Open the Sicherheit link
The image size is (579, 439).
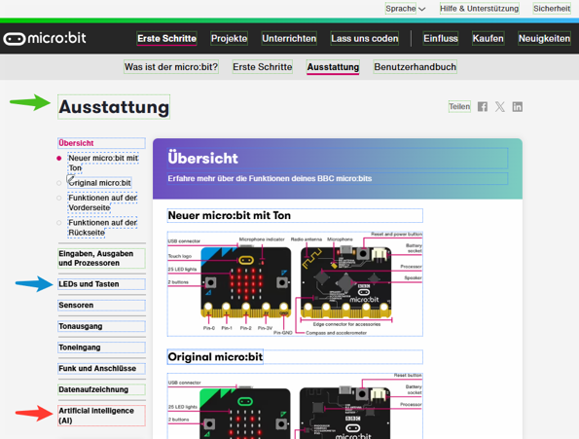(x=552, y=9)
